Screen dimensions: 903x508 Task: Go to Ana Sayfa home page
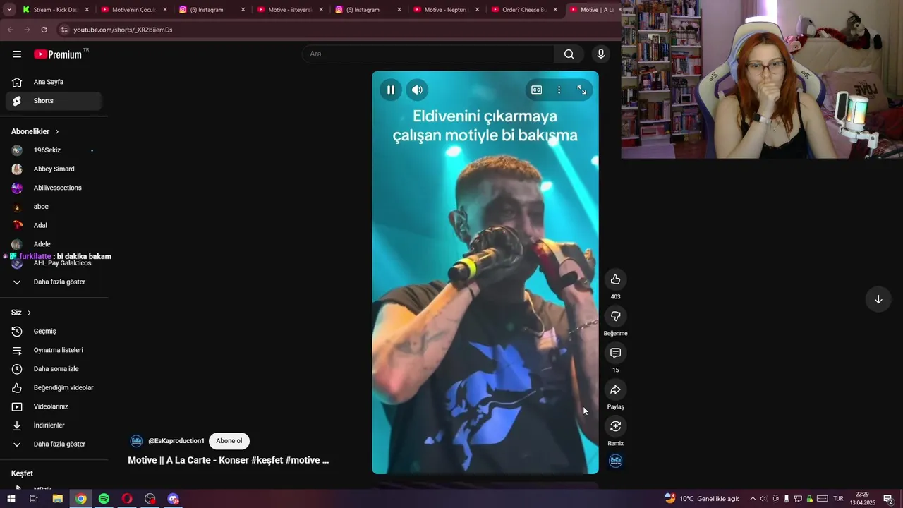coord(54,82)
